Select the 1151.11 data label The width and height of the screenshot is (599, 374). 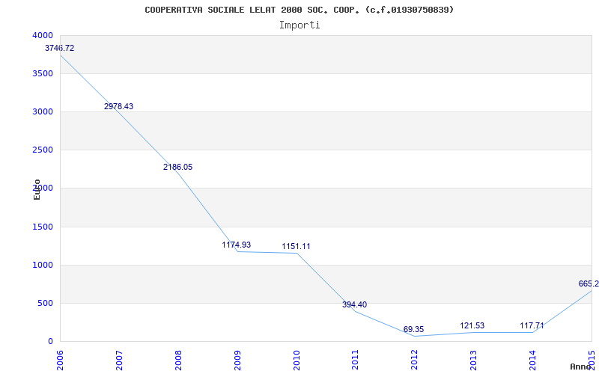(296, 246)
